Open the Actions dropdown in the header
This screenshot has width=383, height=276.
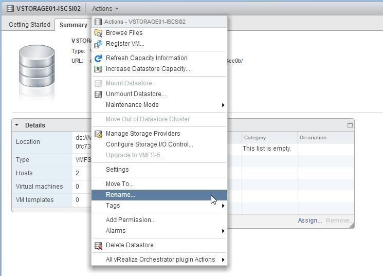(105, 8)
